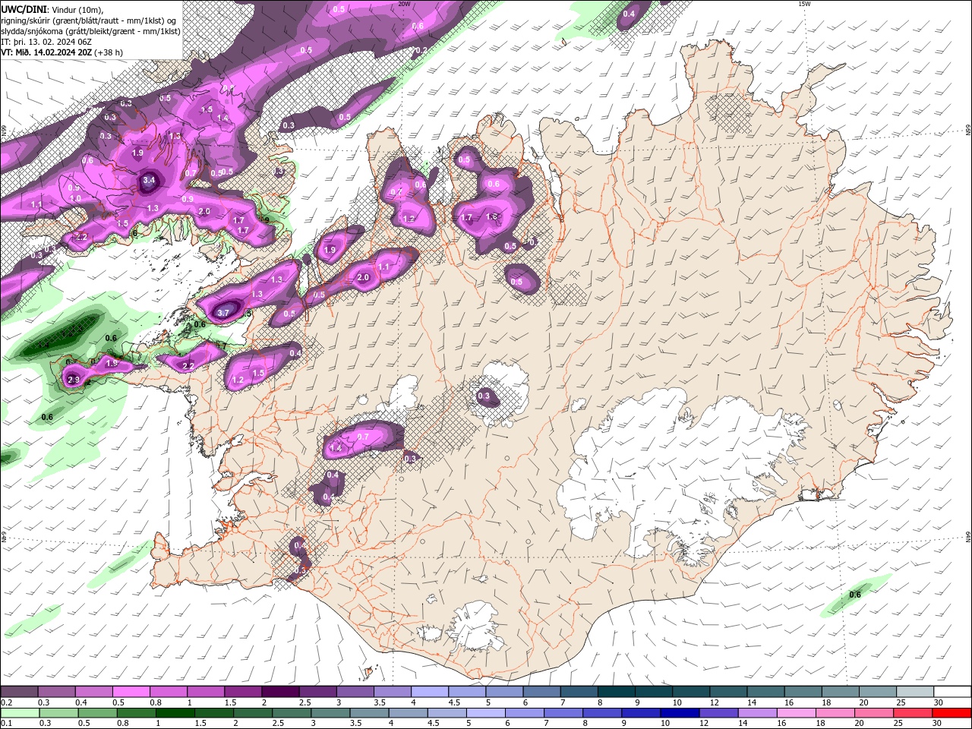Click the '0.2' tick label on the snowfall scale
Image resolution: width=972 pixels, height=729 pixels.
pyautogui.click(x=5, y=703)
